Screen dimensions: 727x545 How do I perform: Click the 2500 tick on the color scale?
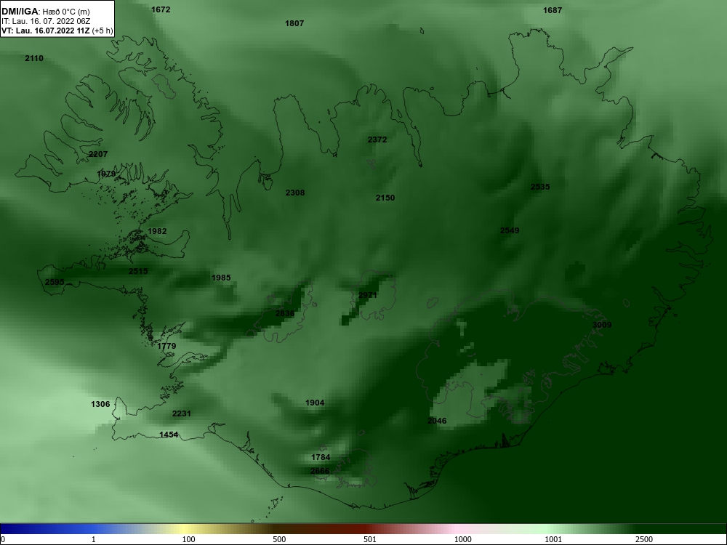coord(644,539)
